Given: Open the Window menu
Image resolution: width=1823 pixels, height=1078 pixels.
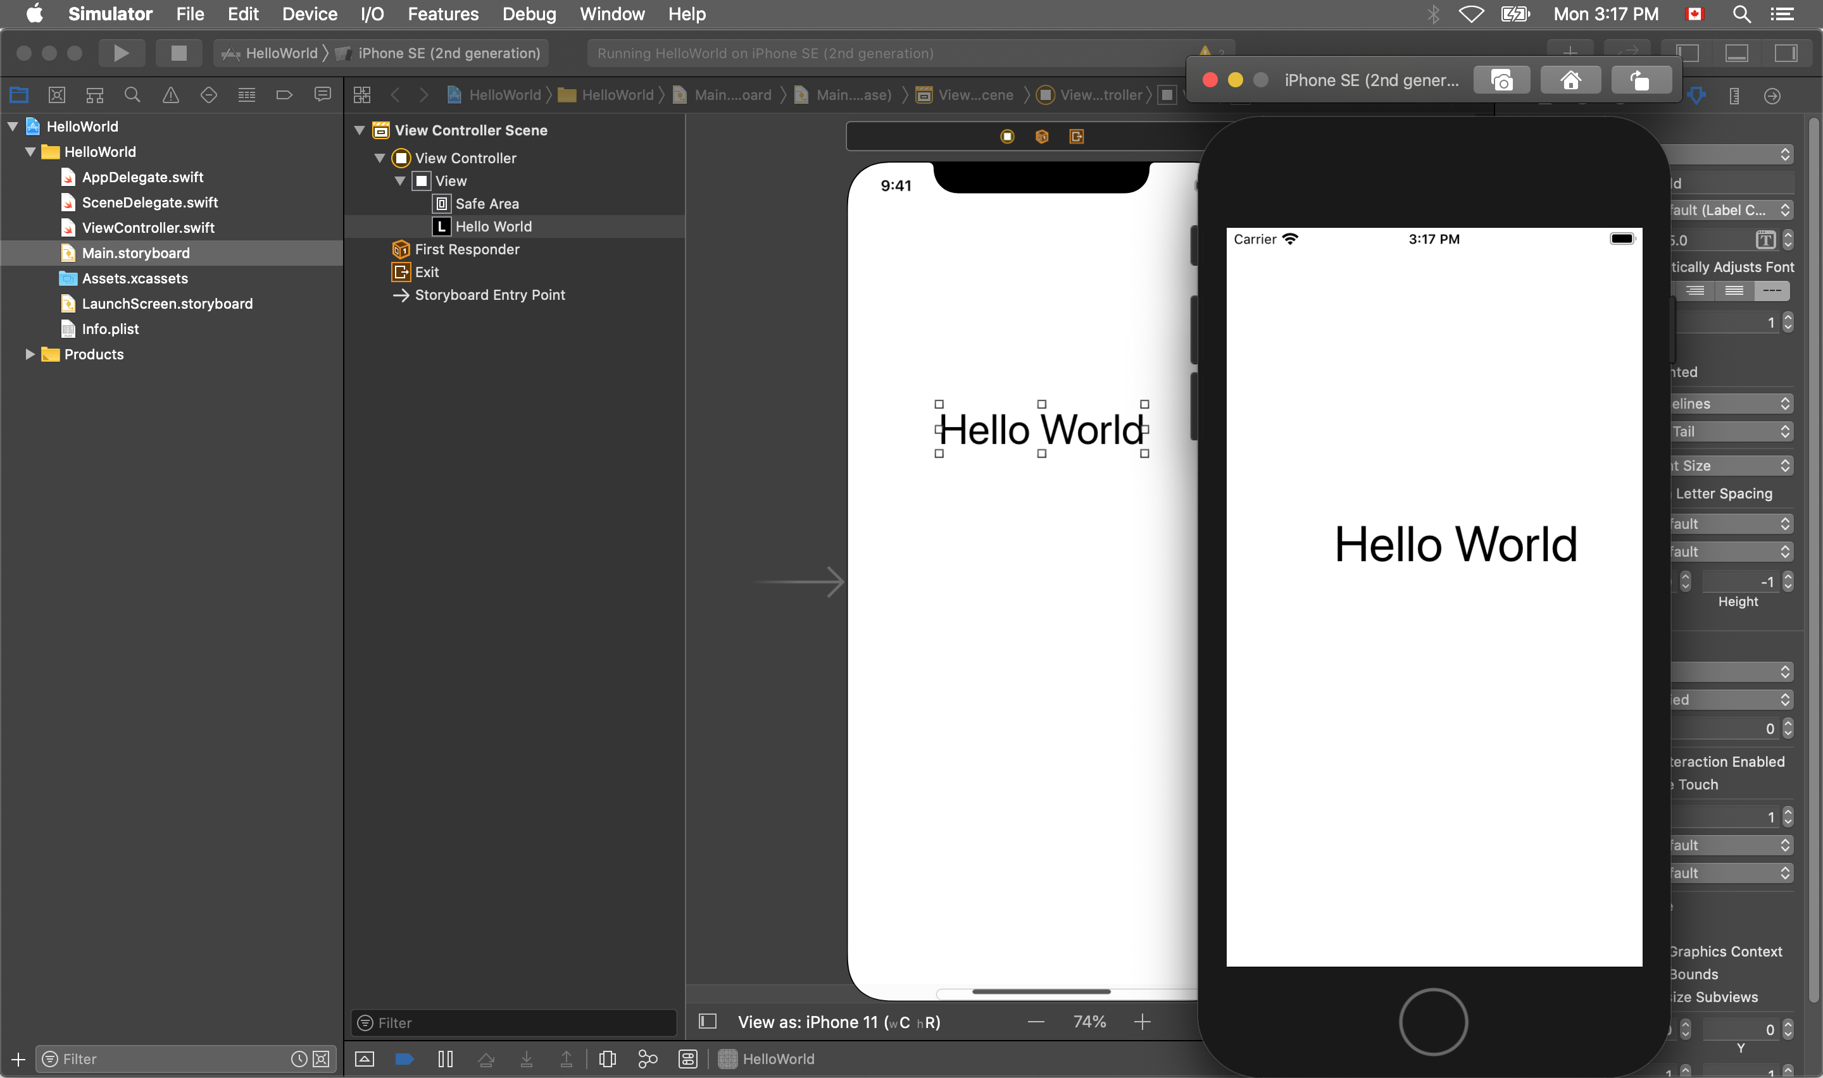Looking at the screenshot, I should [612, 14].
